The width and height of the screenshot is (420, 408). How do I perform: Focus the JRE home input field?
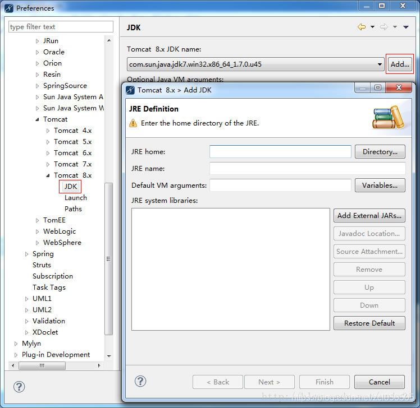coord(280,151)
